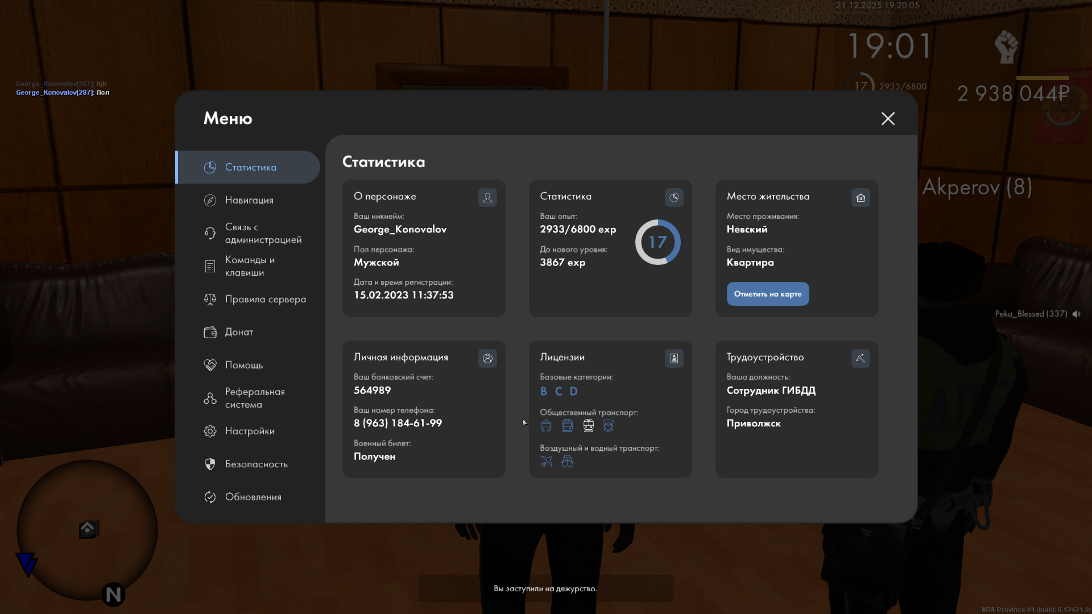1092x614 pixels.
Task: Click the level 17 circular progress indicator
Action: point(657,242)
